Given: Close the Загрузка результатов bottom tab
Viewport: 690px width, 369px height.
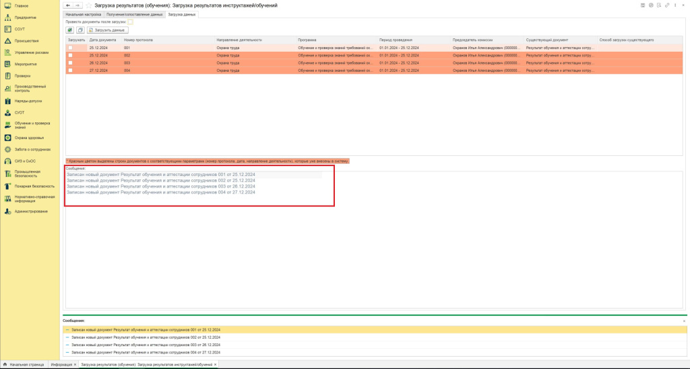Looking at the screenshot, I should [215, 364].
